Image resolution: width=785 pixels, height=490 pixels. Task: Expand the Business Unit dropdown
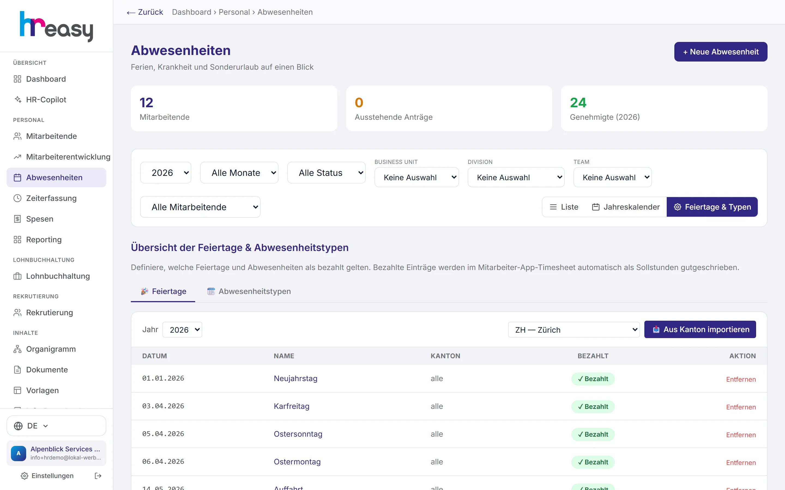pos(416,177)
